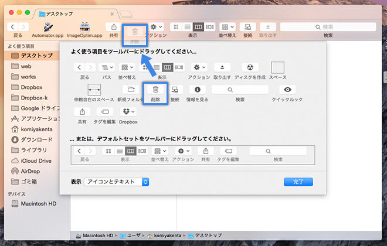
Task: Click the toolbar search field
Action: point(328,27)
